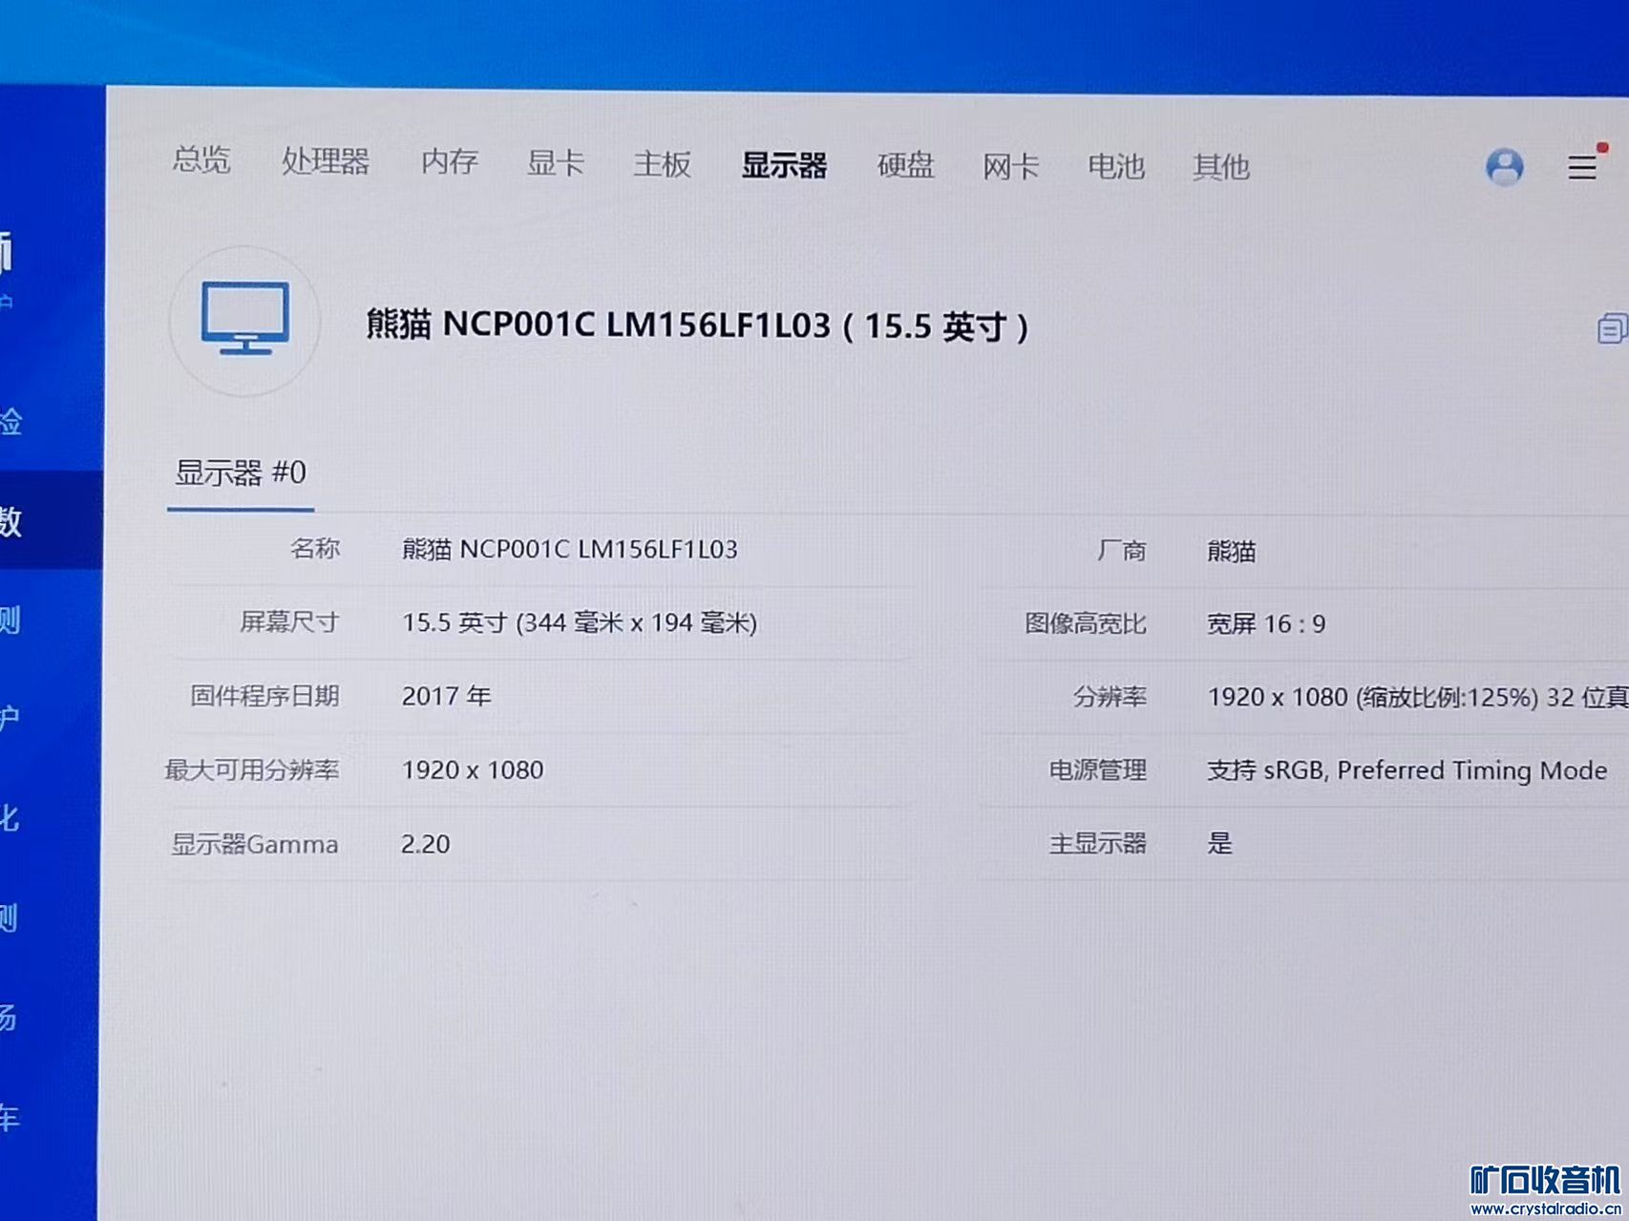Screen dimensions: 1629x1221
Task: Click the heading 熊猫 NCP001C LM156LF1L03 (15.5 英寸)
Action: pyautogui.click(x=697, y=326)
